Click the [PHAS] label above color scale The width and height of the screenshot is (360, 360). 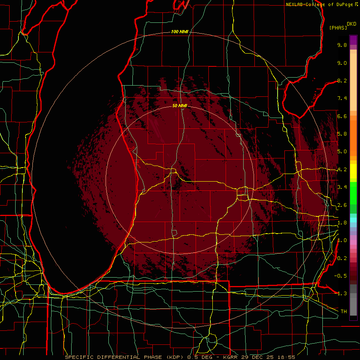point(338,28)
